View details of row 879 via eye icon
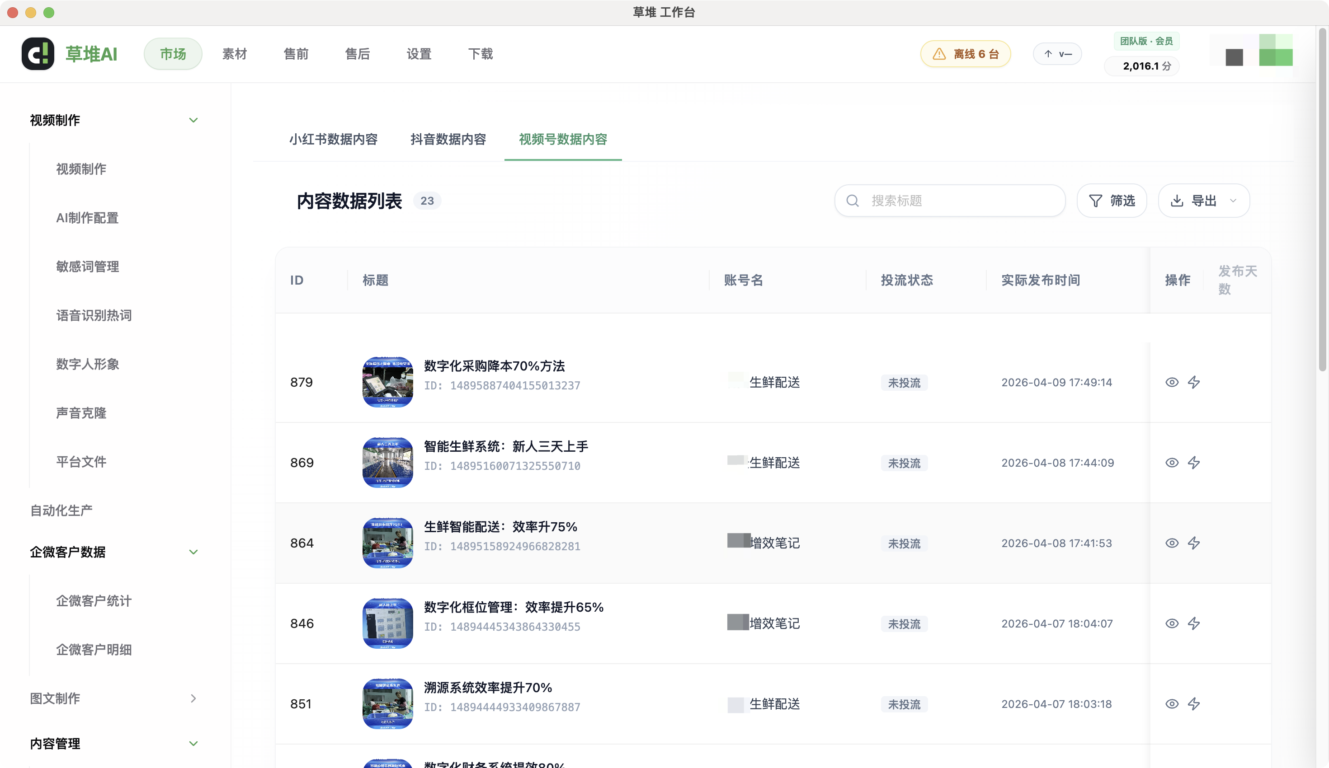 (x=1171, y=382)
